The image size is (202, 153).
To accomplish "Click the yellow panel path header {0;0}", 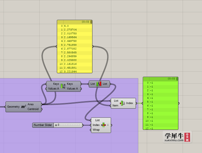I will tap(85, 22).
